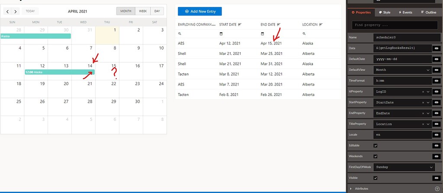Image resolution: width=443 pixels, height=193 pixels.
Task: Click the Data field getLogBooksResult
Action: point(403,48)
